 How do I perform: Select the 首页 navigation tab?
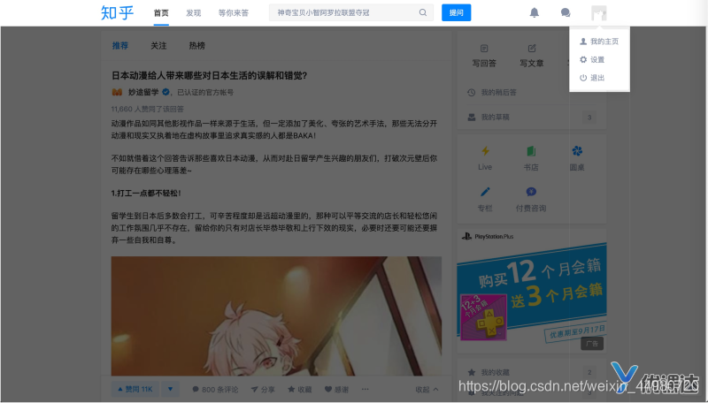161,13
